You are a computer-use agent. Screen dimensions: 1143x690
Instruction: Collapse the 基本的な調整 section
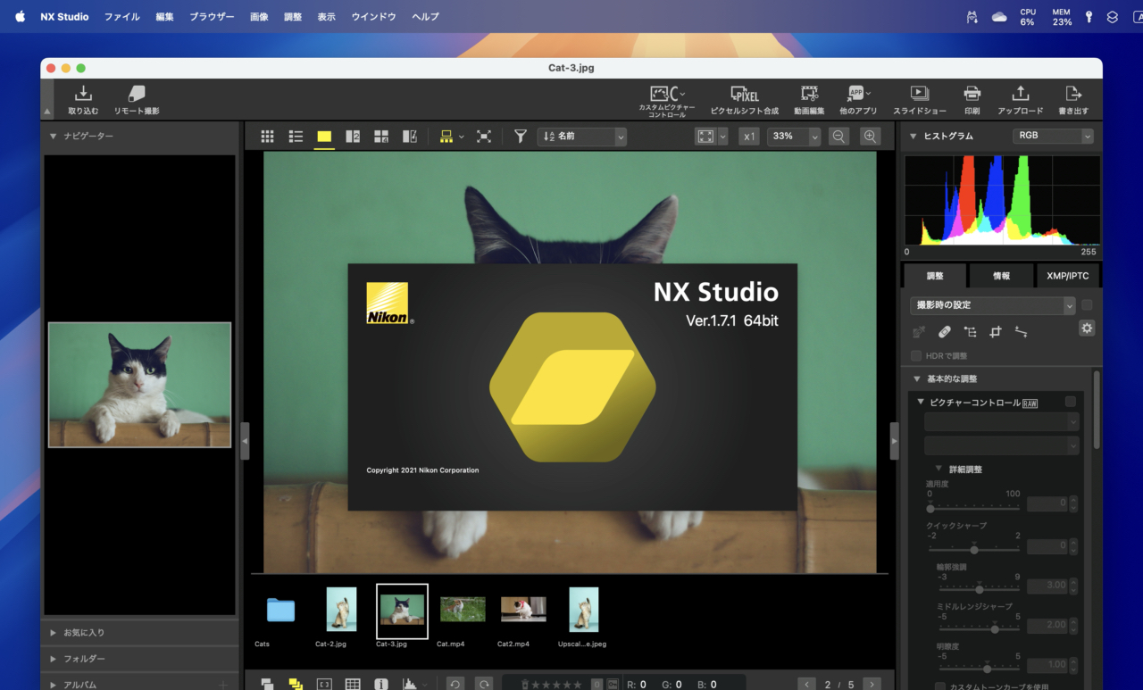916,378
